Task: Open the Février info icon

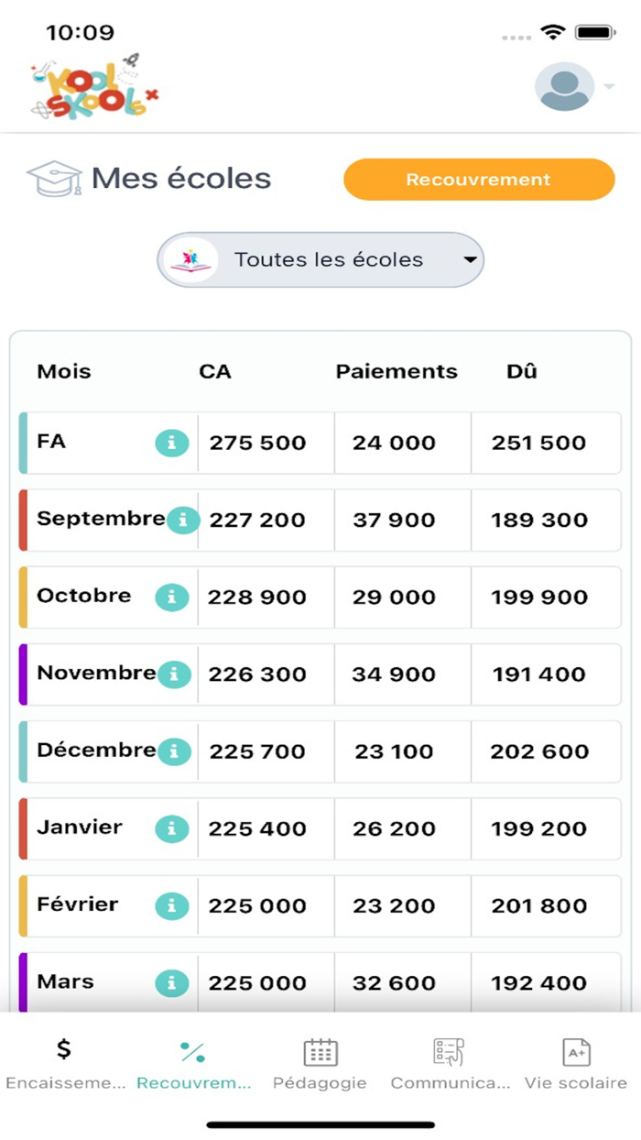Action: pyautogui.click(x=171, y=905)
